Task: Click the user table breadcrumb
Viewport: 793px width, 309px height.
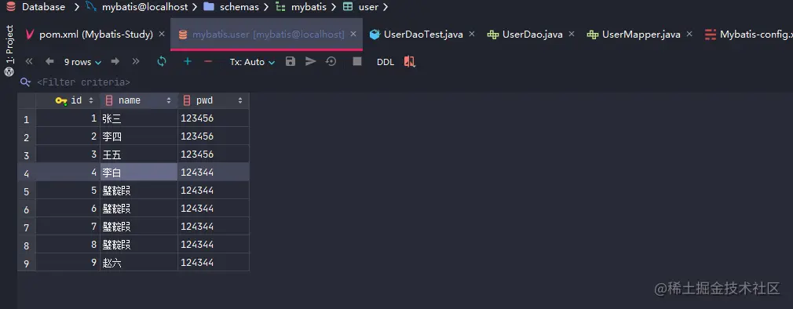Action: 368,7
